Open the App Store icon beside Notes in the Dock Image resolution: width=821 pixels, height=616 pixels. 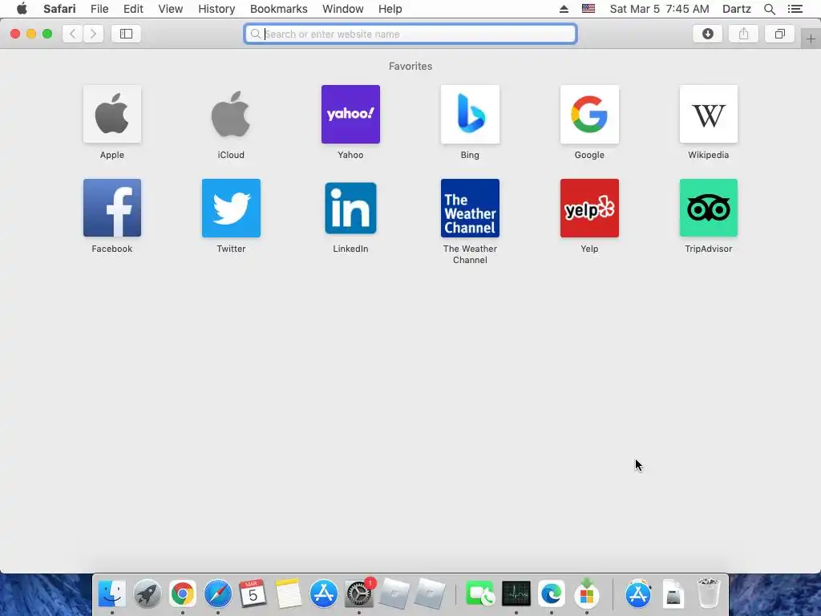[324, 594]
